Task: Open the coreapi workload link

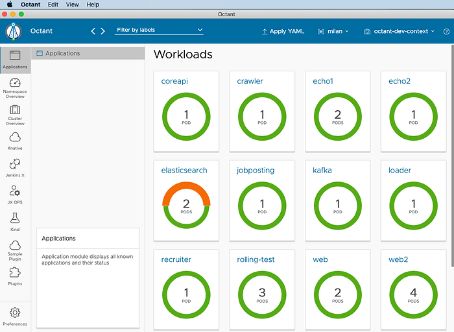Action: tap(174, 81)
